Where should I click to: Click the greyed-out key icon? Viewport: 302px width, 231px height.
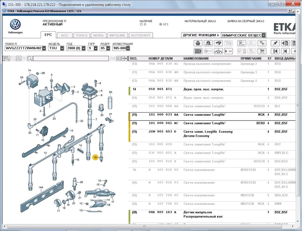[208, 51]
